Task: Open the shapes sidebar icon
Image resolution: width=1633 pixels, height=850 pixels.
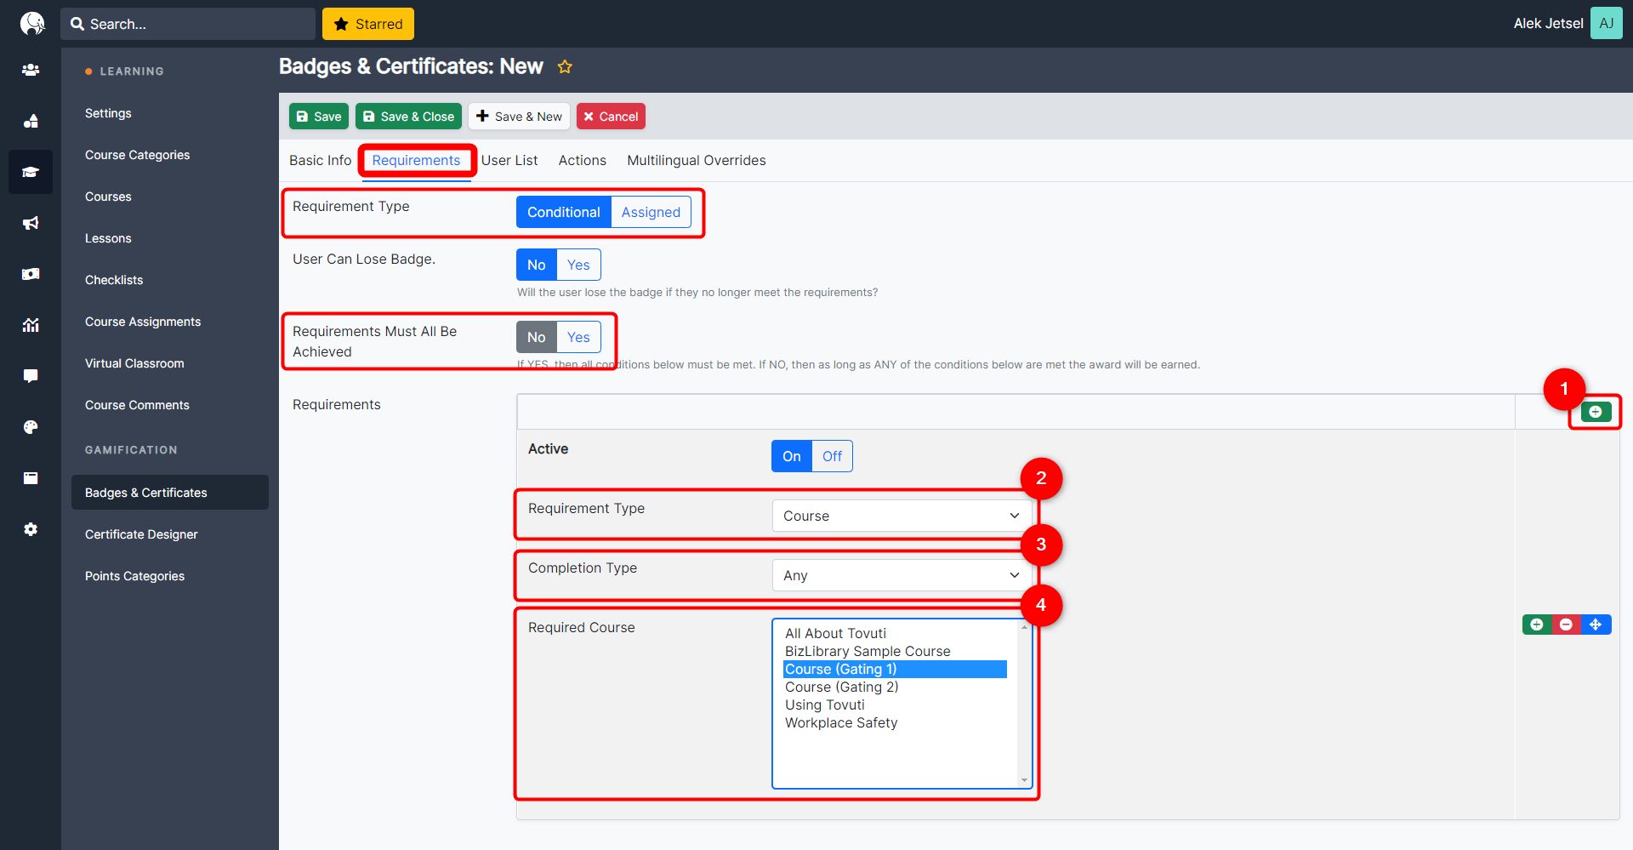Action: [31, 121]
